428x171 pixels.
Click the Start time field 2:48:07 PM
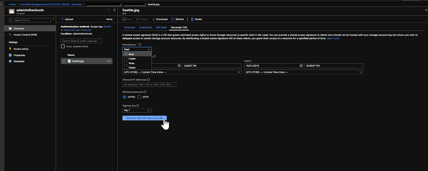[212, 66]
